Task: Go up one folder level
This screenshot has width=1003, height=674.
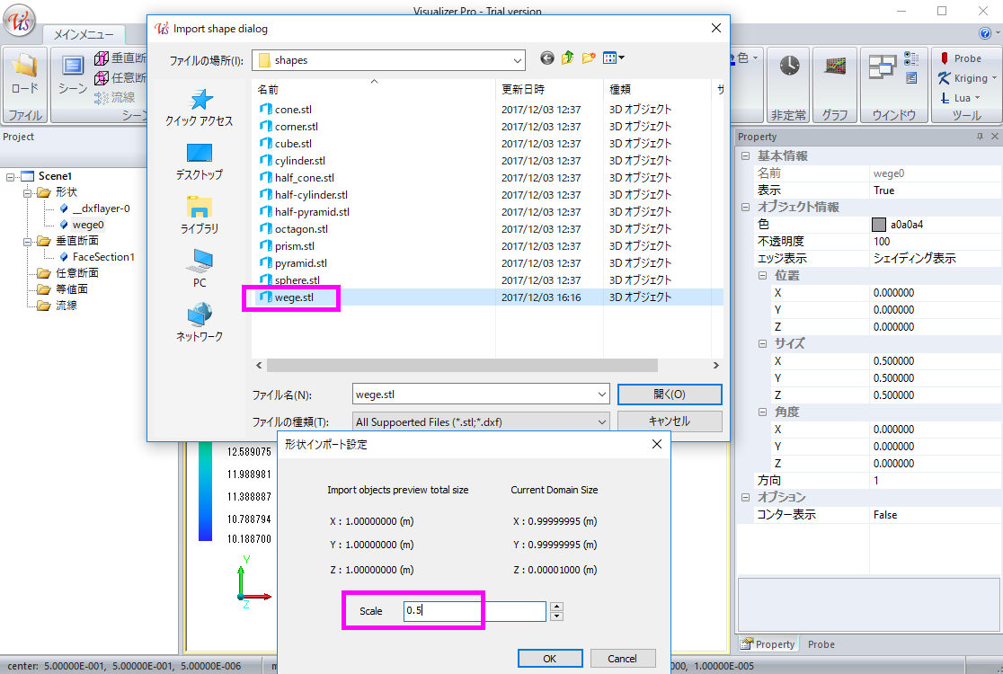Action: point(568,58)
